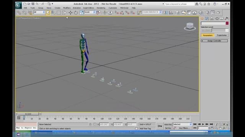Toggle the Set Key button
The width and height of the screenshot is (245, 137).
(168, 128)
